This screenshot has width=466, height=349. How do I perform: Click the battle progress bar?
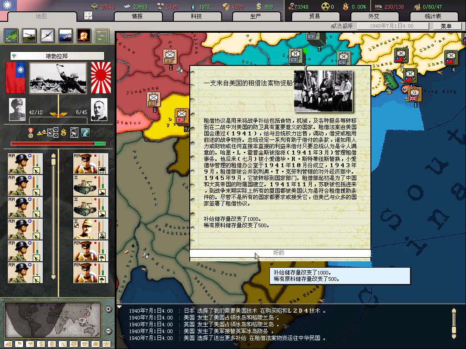coord(58,144)
